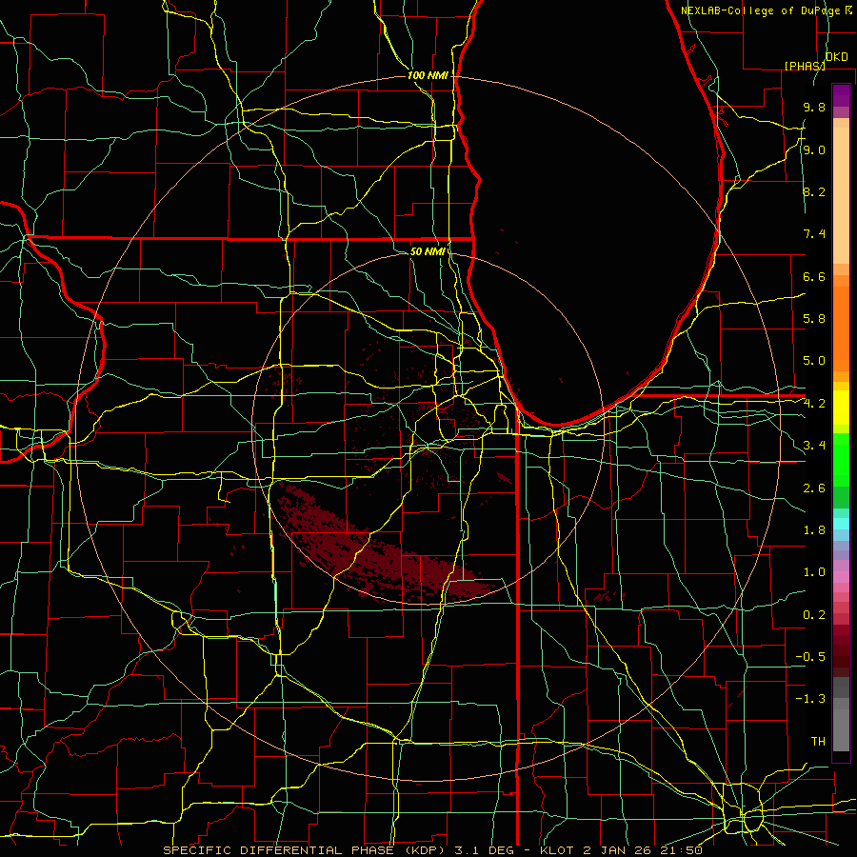Click the 8.2 color scale value
Screen dimensions: 857x857
tap(814, 191)
